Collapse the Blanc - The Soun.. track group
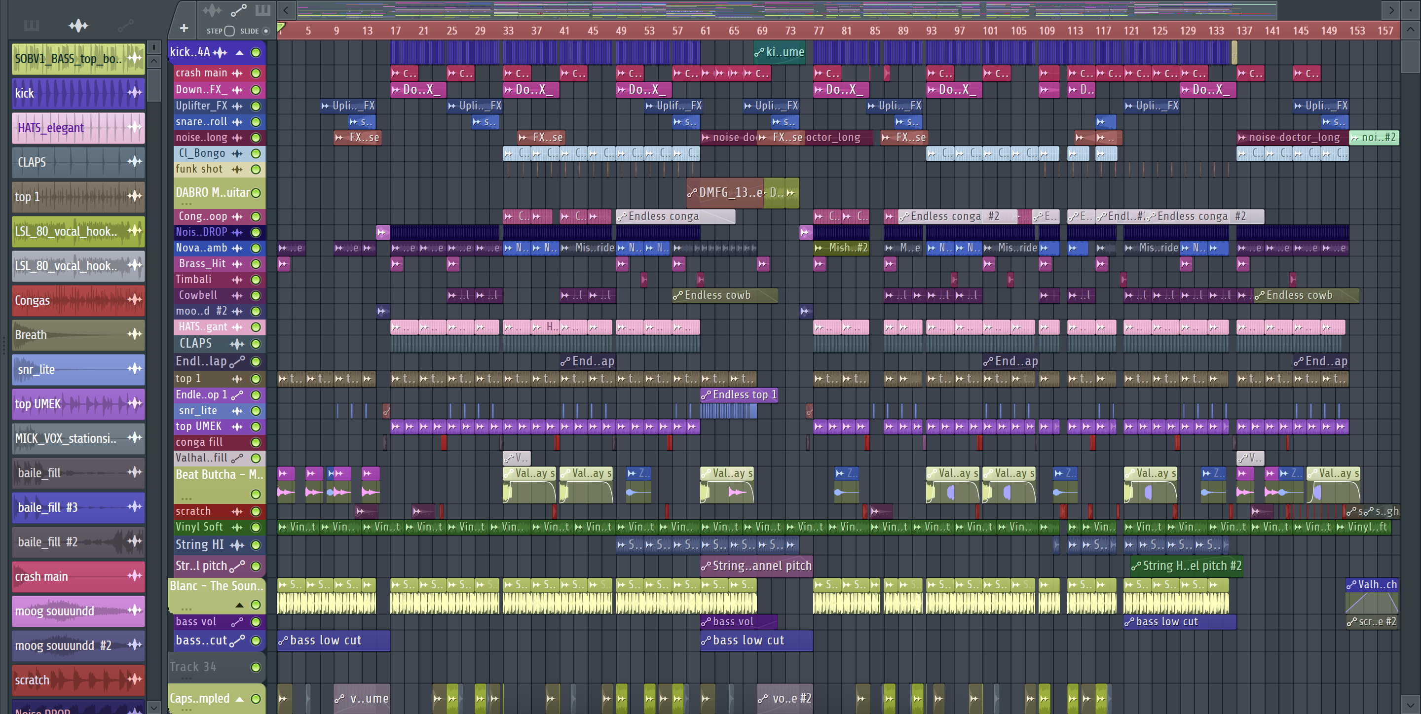1421x714 pixels. (239, 606)
